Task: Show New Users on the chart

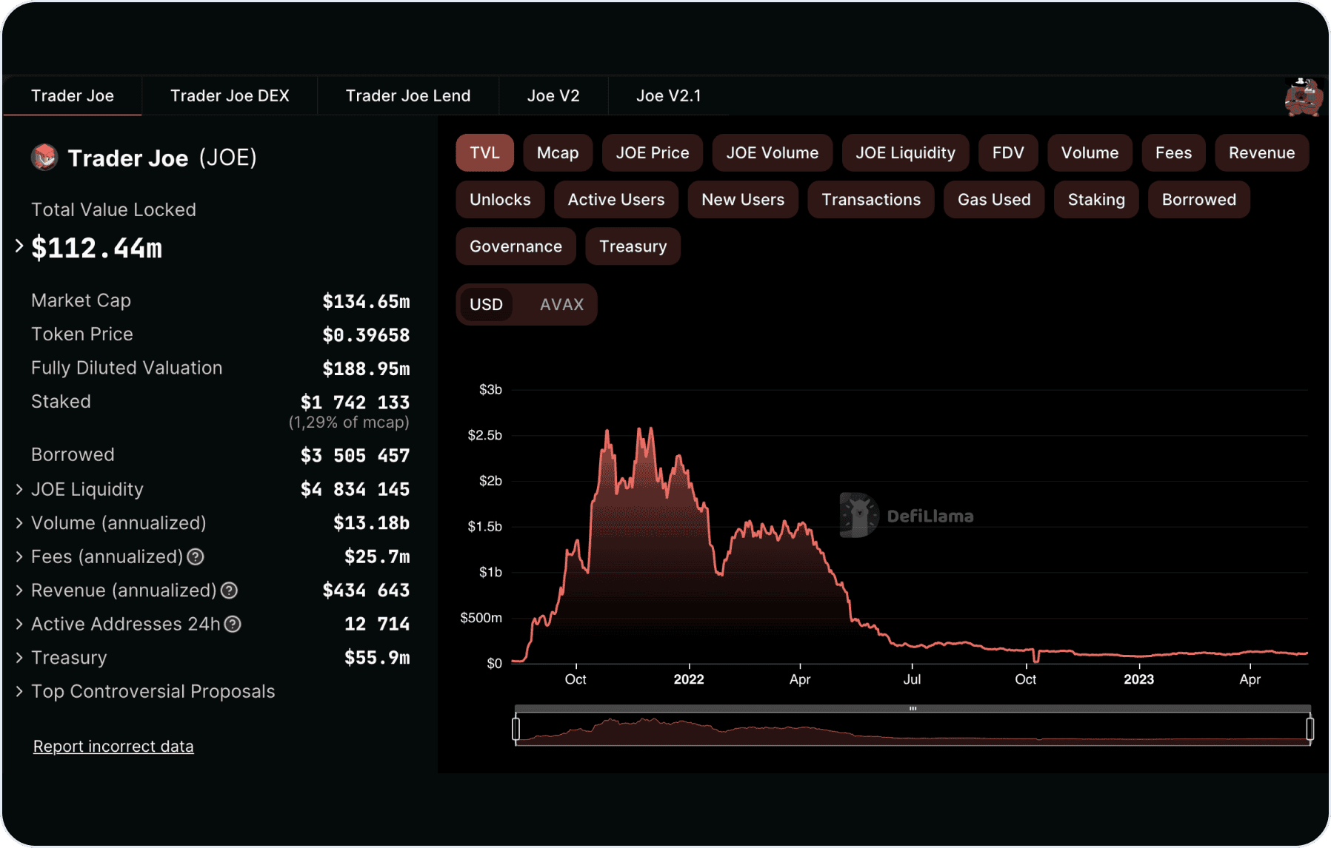Action: coord(743,200)
